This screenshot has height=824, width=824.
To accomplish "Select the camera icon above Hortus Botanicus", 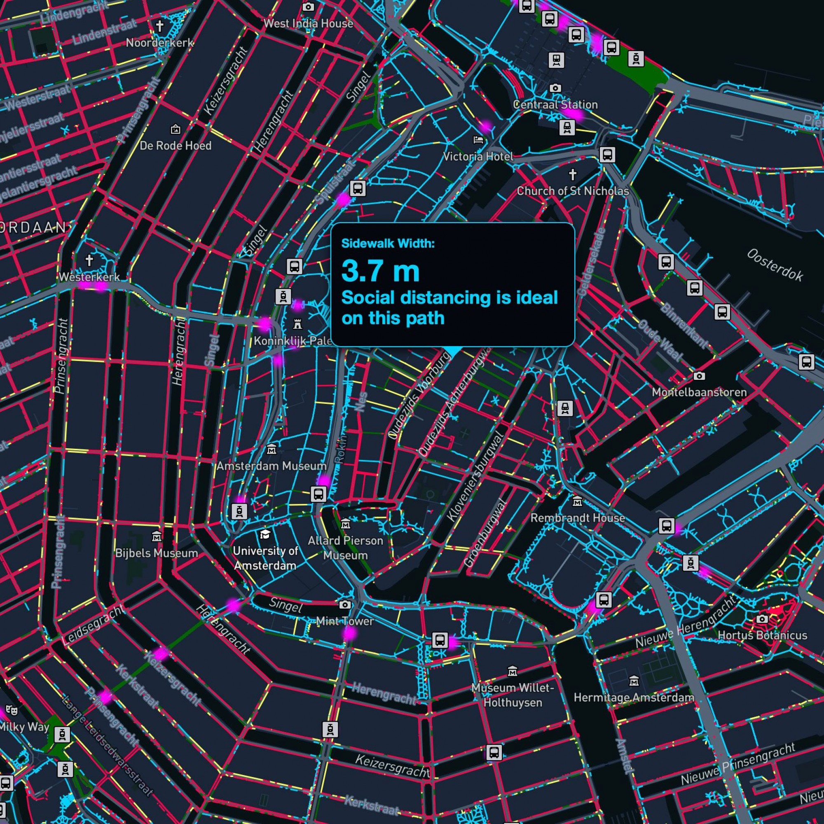I will pyautogui.click(x=762, y=618).
